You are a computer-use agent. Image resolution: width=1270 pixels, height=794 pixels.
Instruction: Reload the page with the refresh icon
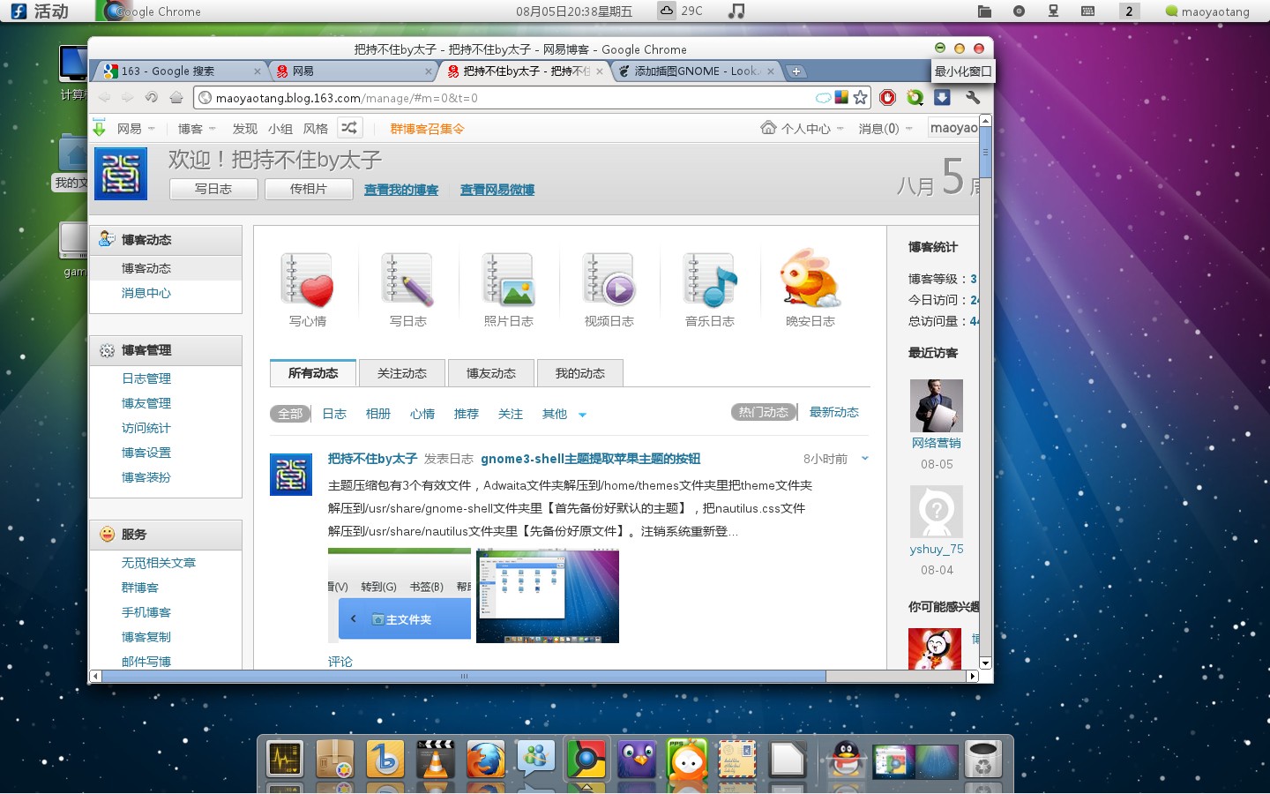151,98
